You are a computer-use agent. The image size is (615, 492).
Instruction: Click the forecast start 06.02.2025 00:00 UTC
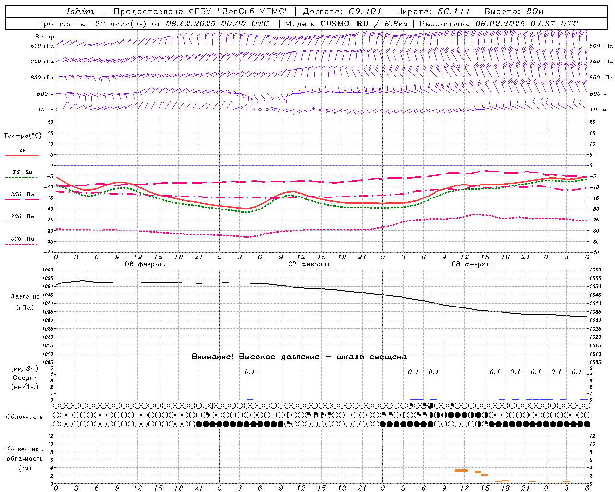(217, 24)
